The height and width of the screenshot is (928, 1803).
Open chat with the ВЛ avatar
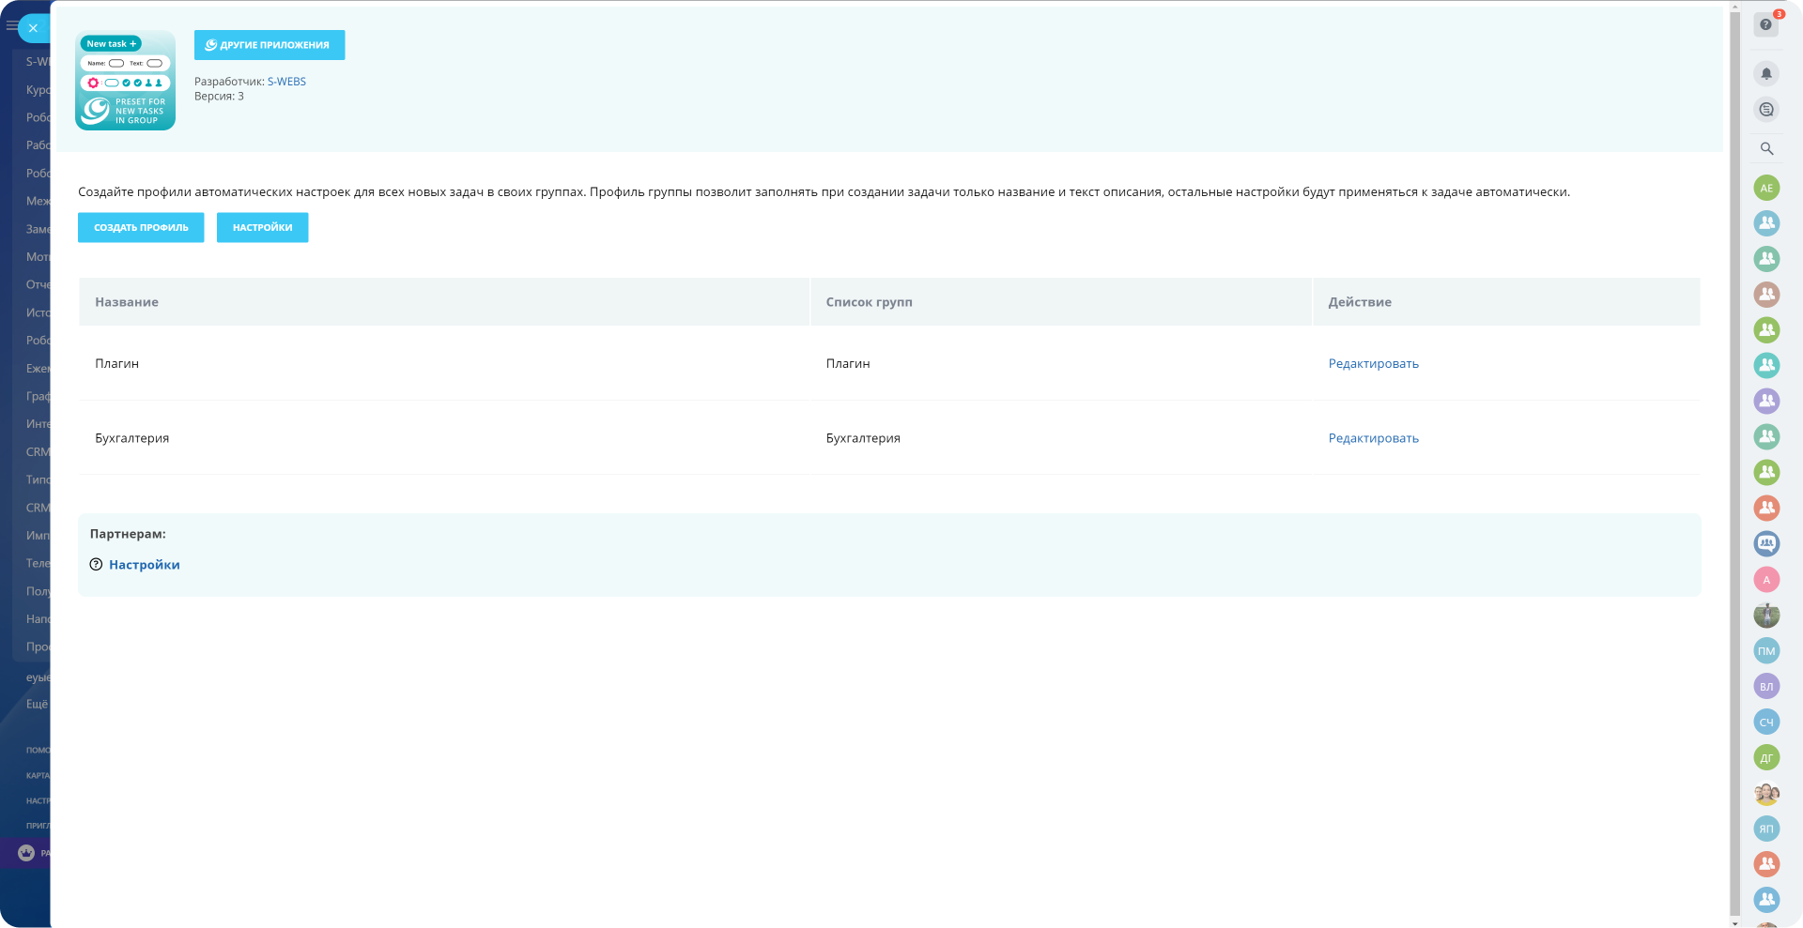1766,686
